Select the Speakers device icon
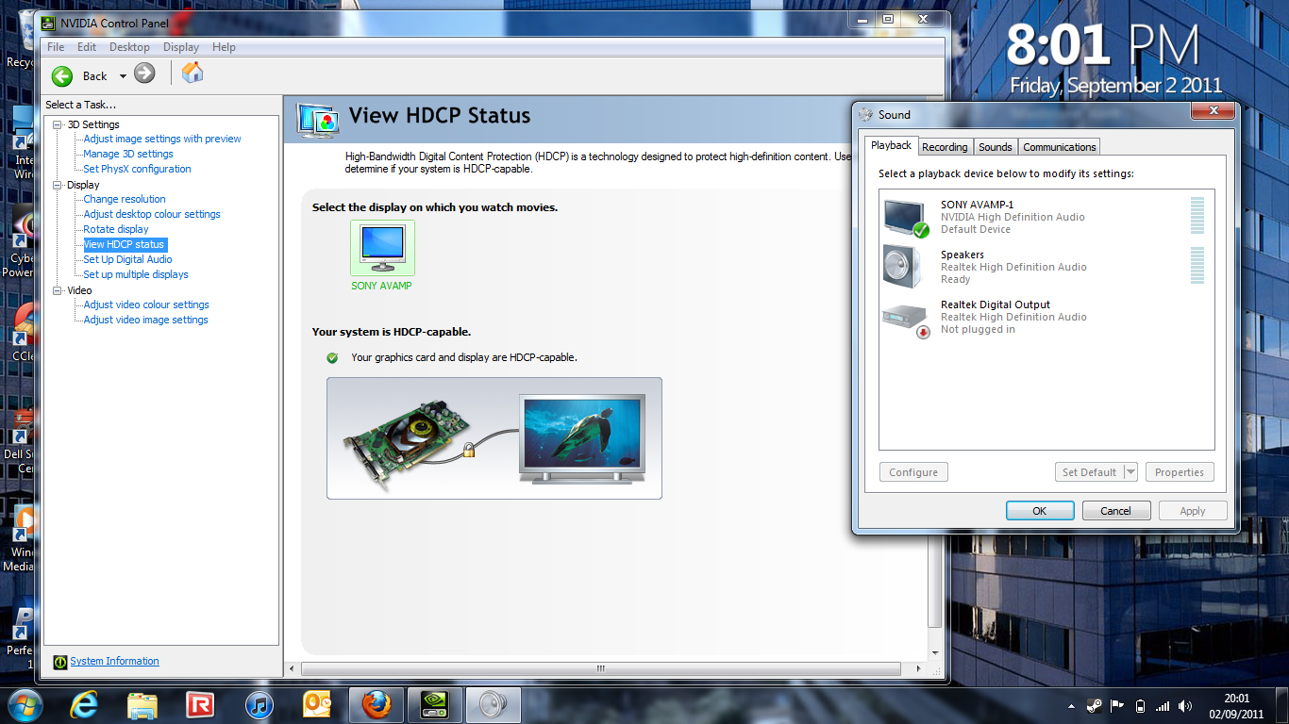1289x724 pixels. 901,267
